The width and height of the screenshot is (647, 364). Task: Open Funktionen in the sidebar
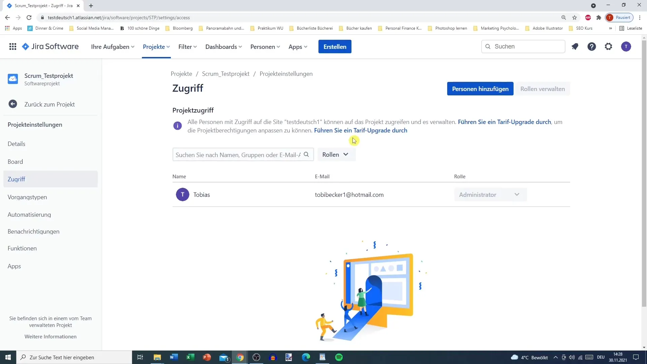(51, 248)
